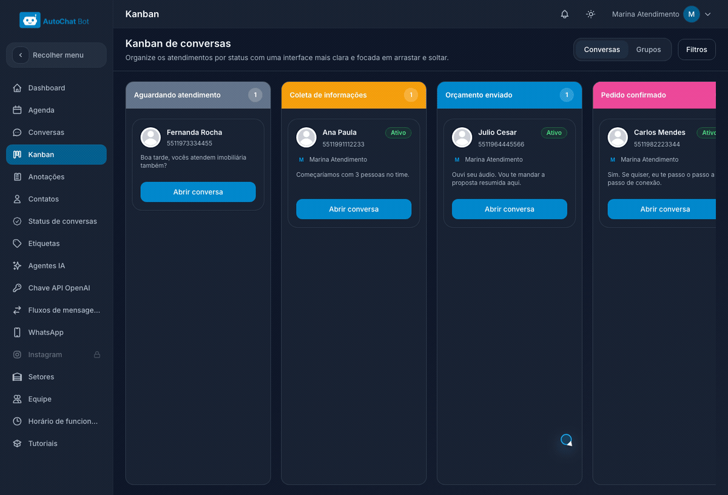Click the Orçamento enviado column header
This screenshot has height=495, width=728.
point(510,95)
